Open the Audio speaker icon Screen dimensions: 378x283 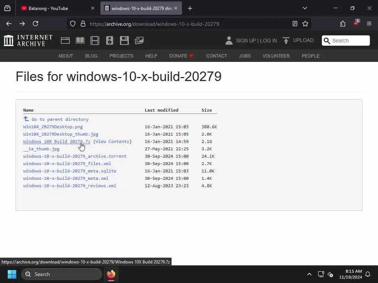click(109, 41)
